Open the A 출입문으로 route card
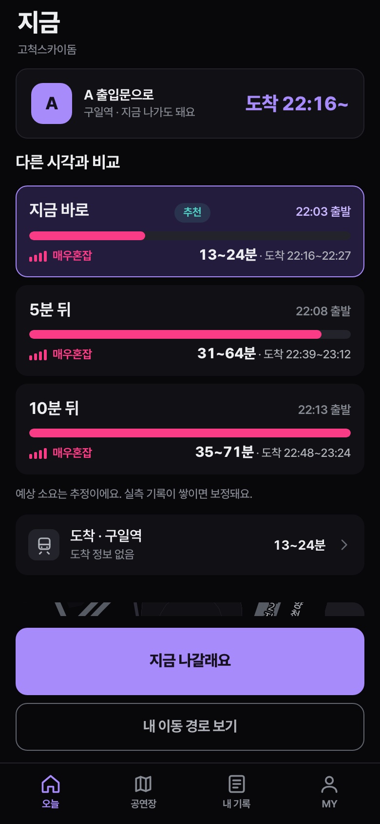Screen dimensions: 380x824 190,103
